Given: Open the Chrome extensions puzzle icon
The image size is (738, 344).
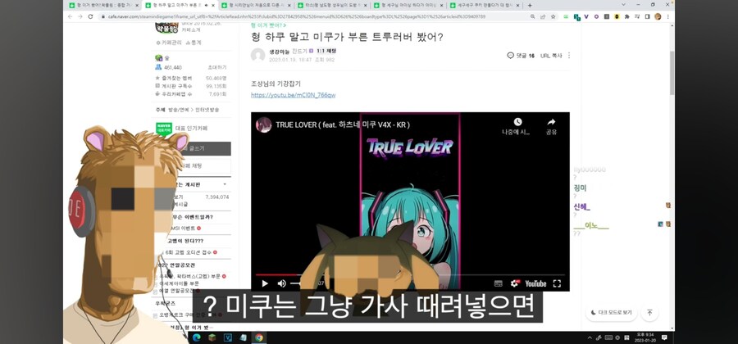Looking at the screenshot, I should coord(627,16).
